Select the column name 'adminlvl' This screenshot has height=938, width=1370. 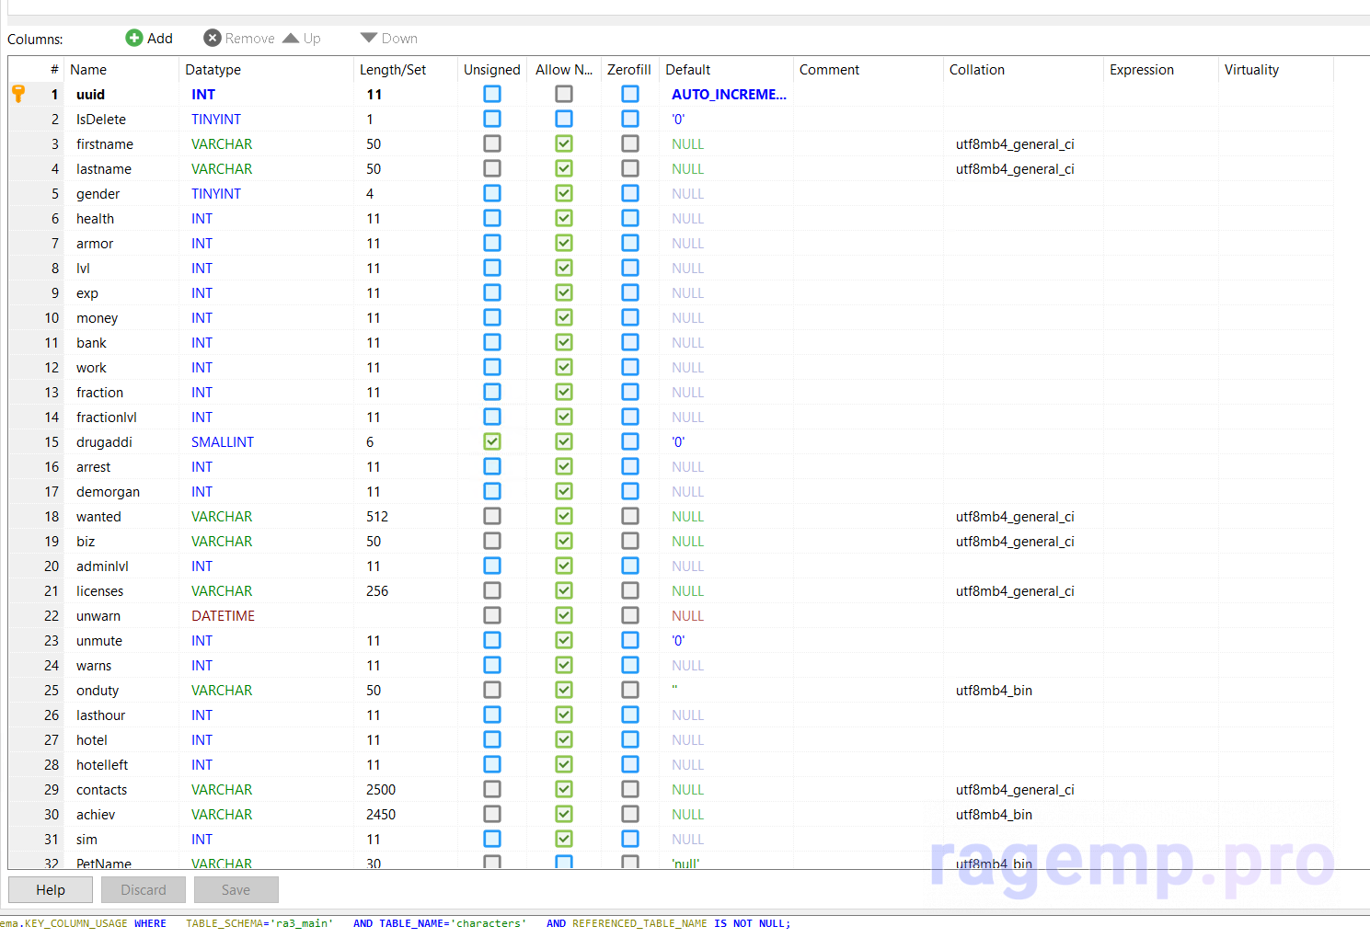102,566
